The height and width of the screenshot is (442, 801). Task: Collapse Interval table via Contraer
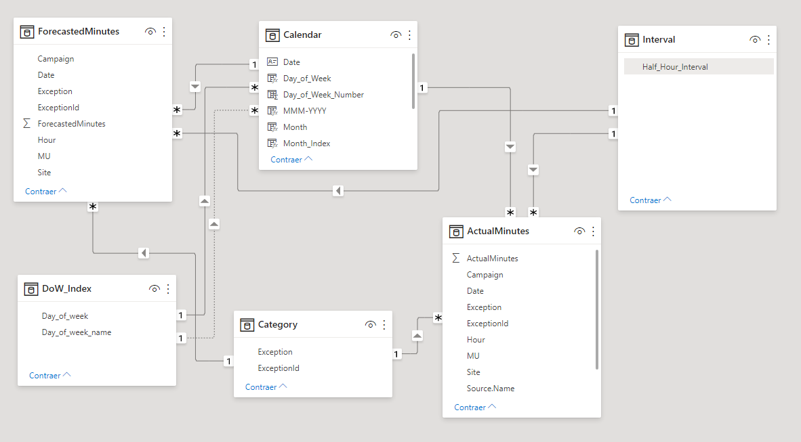click(651, 200)
